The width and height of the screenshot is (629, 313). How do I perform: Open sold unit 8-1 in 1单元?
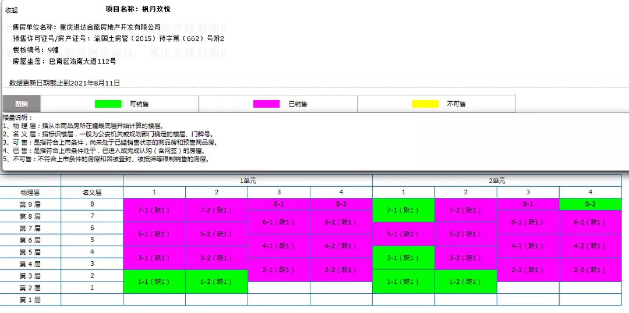pyautogui.click(x=279, y=204)
